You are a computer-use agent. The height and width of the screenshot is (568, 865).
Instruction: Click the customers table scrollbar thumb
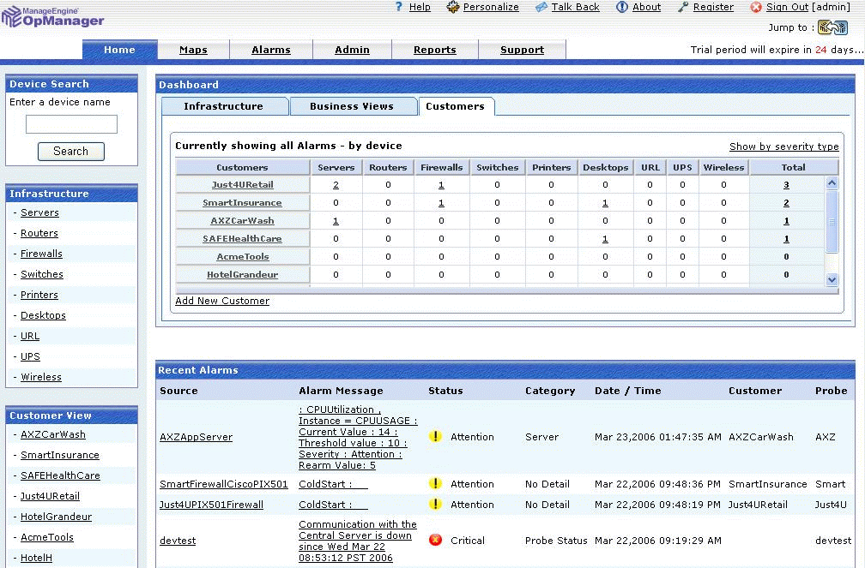click(x=832, y=222)
